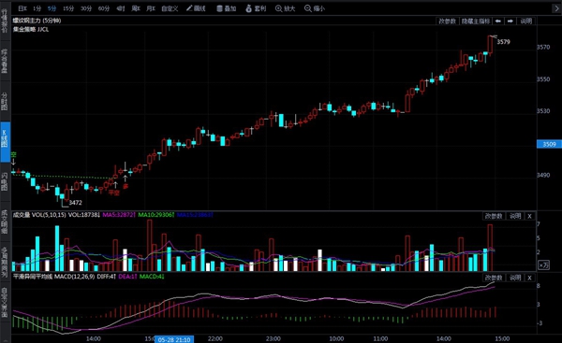
Task: Click the left arrow indicator button
Action: (x=498, y=21)
